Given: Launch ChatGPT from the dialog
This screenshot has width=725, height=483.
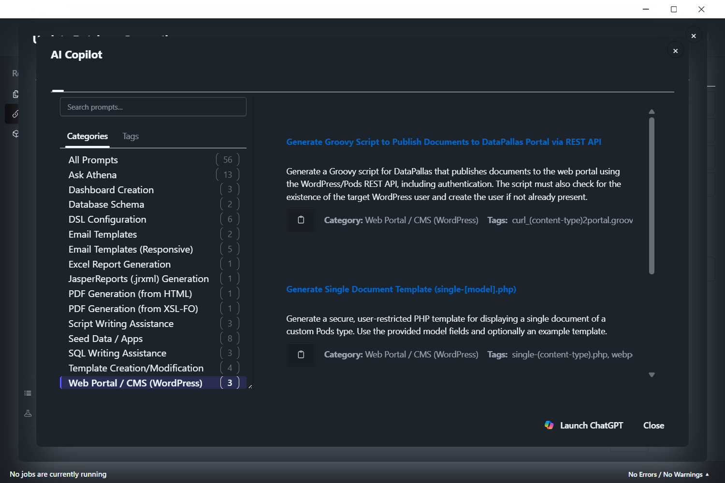Looking at the screenshot, I should pos(584,426).
